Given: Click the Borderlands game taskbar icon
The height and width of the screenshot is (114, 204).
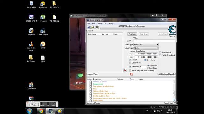Looking at the screenshot, I should click(x=60, y=111).
